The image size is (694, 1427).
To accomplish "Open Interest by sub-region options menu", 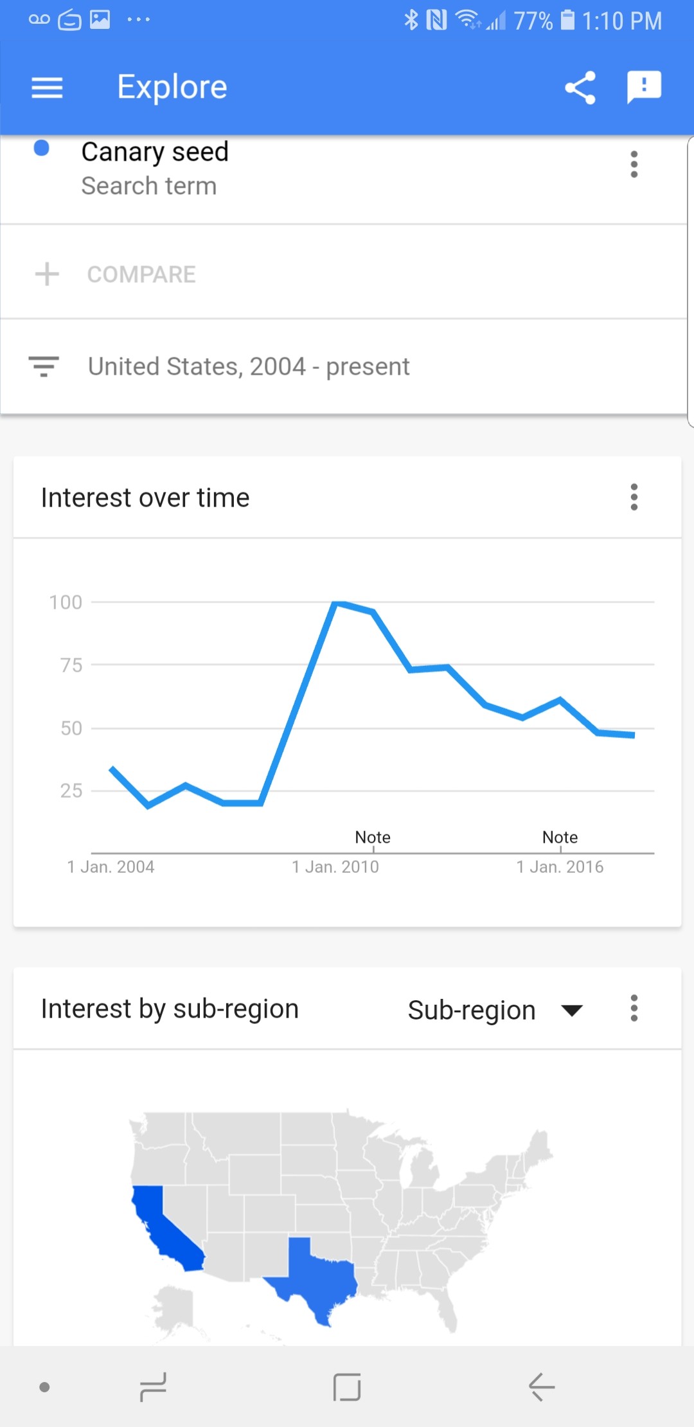I will pyautogui.click(x=634, y=1009).
